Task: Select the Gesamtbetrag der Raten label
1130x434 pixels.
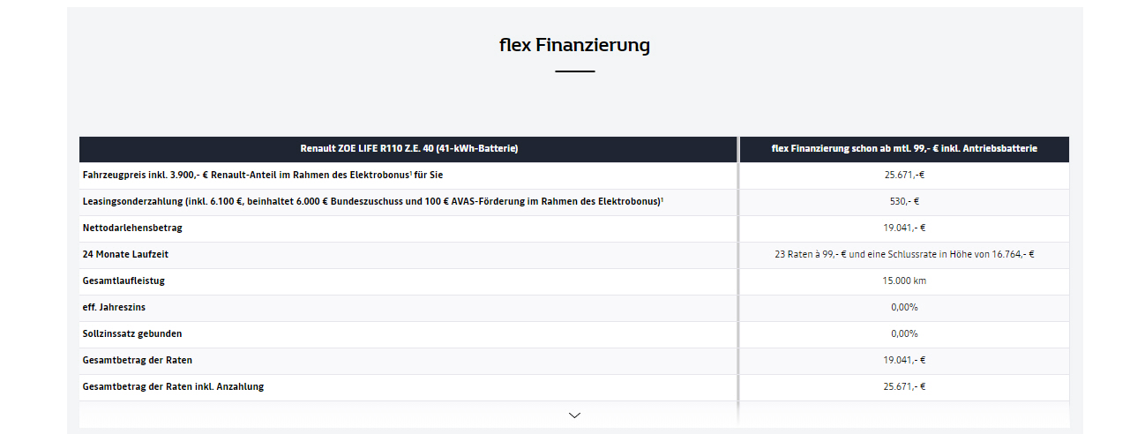Action: click(x=137, y=361)
